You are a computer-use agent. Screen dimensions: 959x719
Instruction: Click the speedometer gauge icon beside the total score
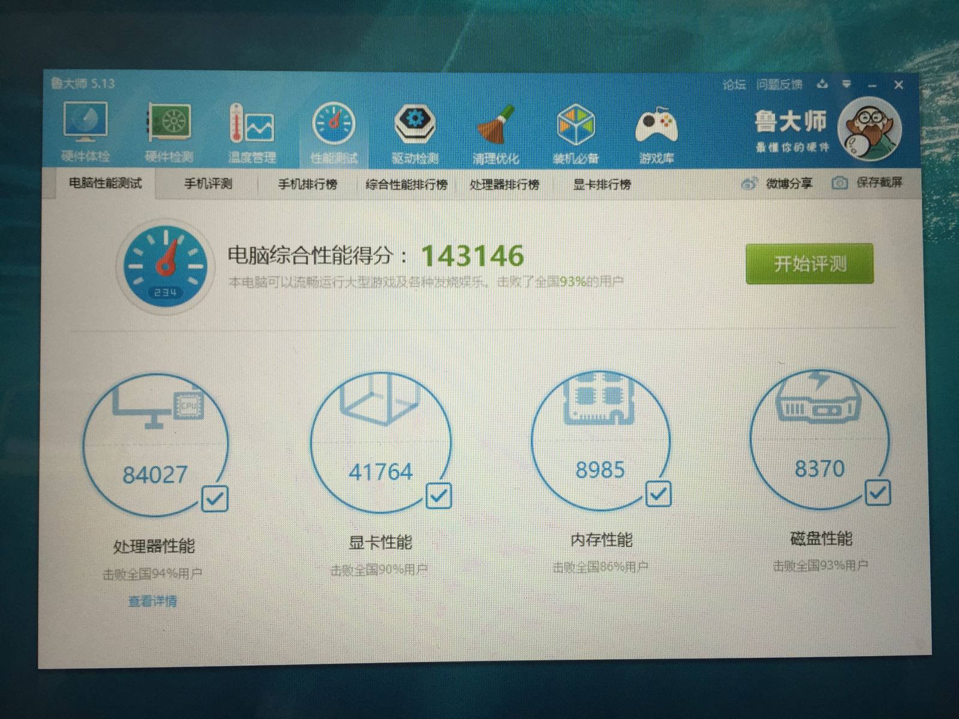point(164,266)
